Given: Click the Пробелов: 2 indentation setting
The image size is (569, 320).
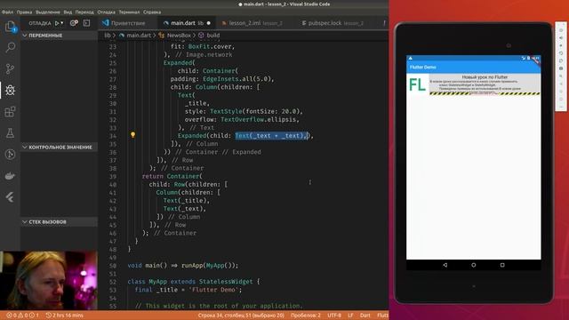Looking at the screenshot, I should (x=306, y=316).
